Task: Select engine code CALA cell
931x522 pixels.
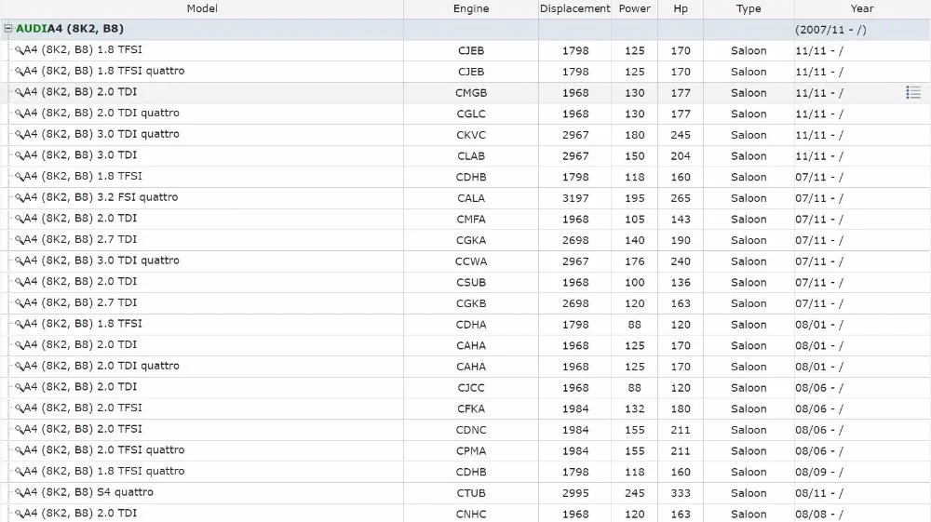Action: [471, 198]
